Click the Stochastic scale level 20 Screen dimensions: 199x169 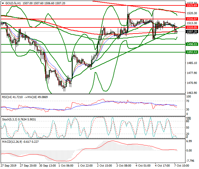point(188,134)
